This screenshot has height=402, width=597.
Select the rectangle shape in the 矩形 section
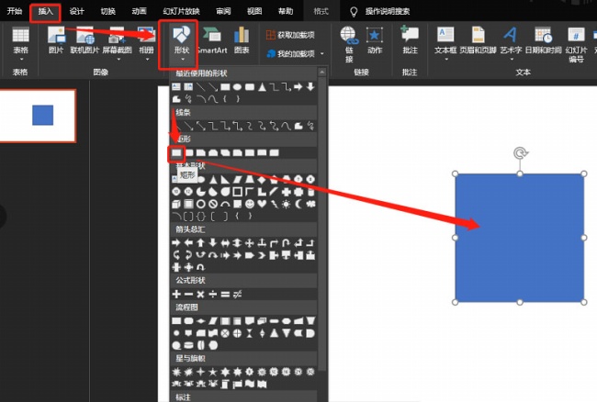[176, 152]
